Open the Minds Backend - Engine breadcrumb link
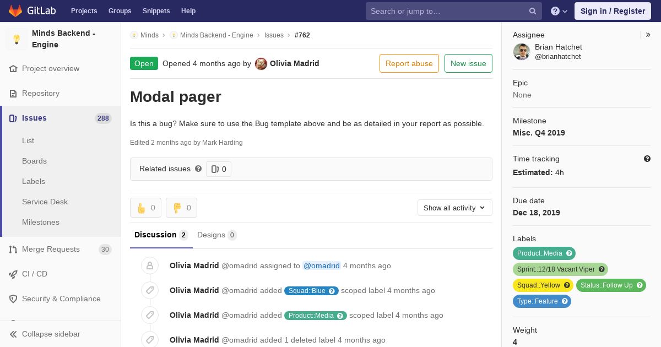Screen dimensions: 661x347 click(x=216, y=35)
